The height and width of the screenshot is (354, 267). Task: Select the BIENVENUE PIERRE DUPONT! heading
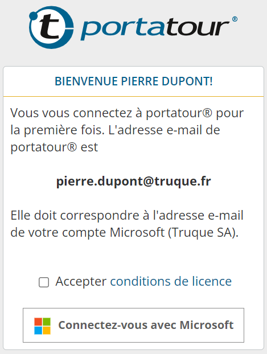[133, 81]
